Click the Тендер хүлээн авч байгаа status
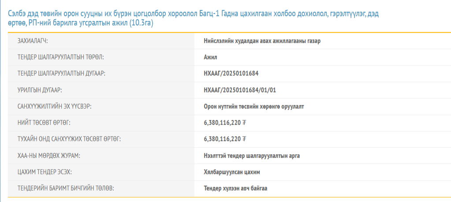This screenshot has height=202, width=451. pos(235,188)
